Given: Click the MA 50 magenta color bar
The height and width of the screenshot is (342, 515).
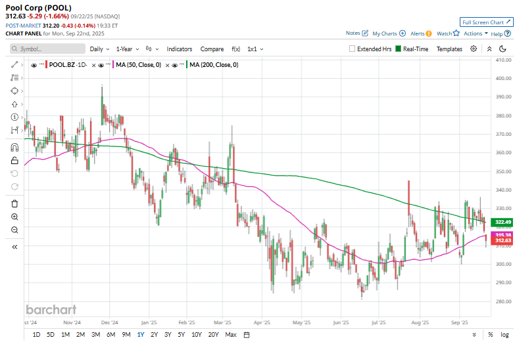Looking at the screenshot, I should 113,64.
